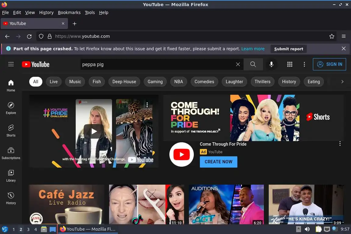This screenshot has width=351, height=234.
Task: Open the Tools menu
Action: [90, 12]
